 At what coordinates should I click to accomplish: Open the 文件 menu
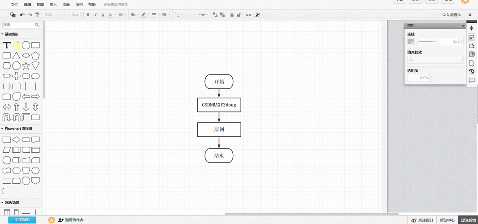click(14, 4)
